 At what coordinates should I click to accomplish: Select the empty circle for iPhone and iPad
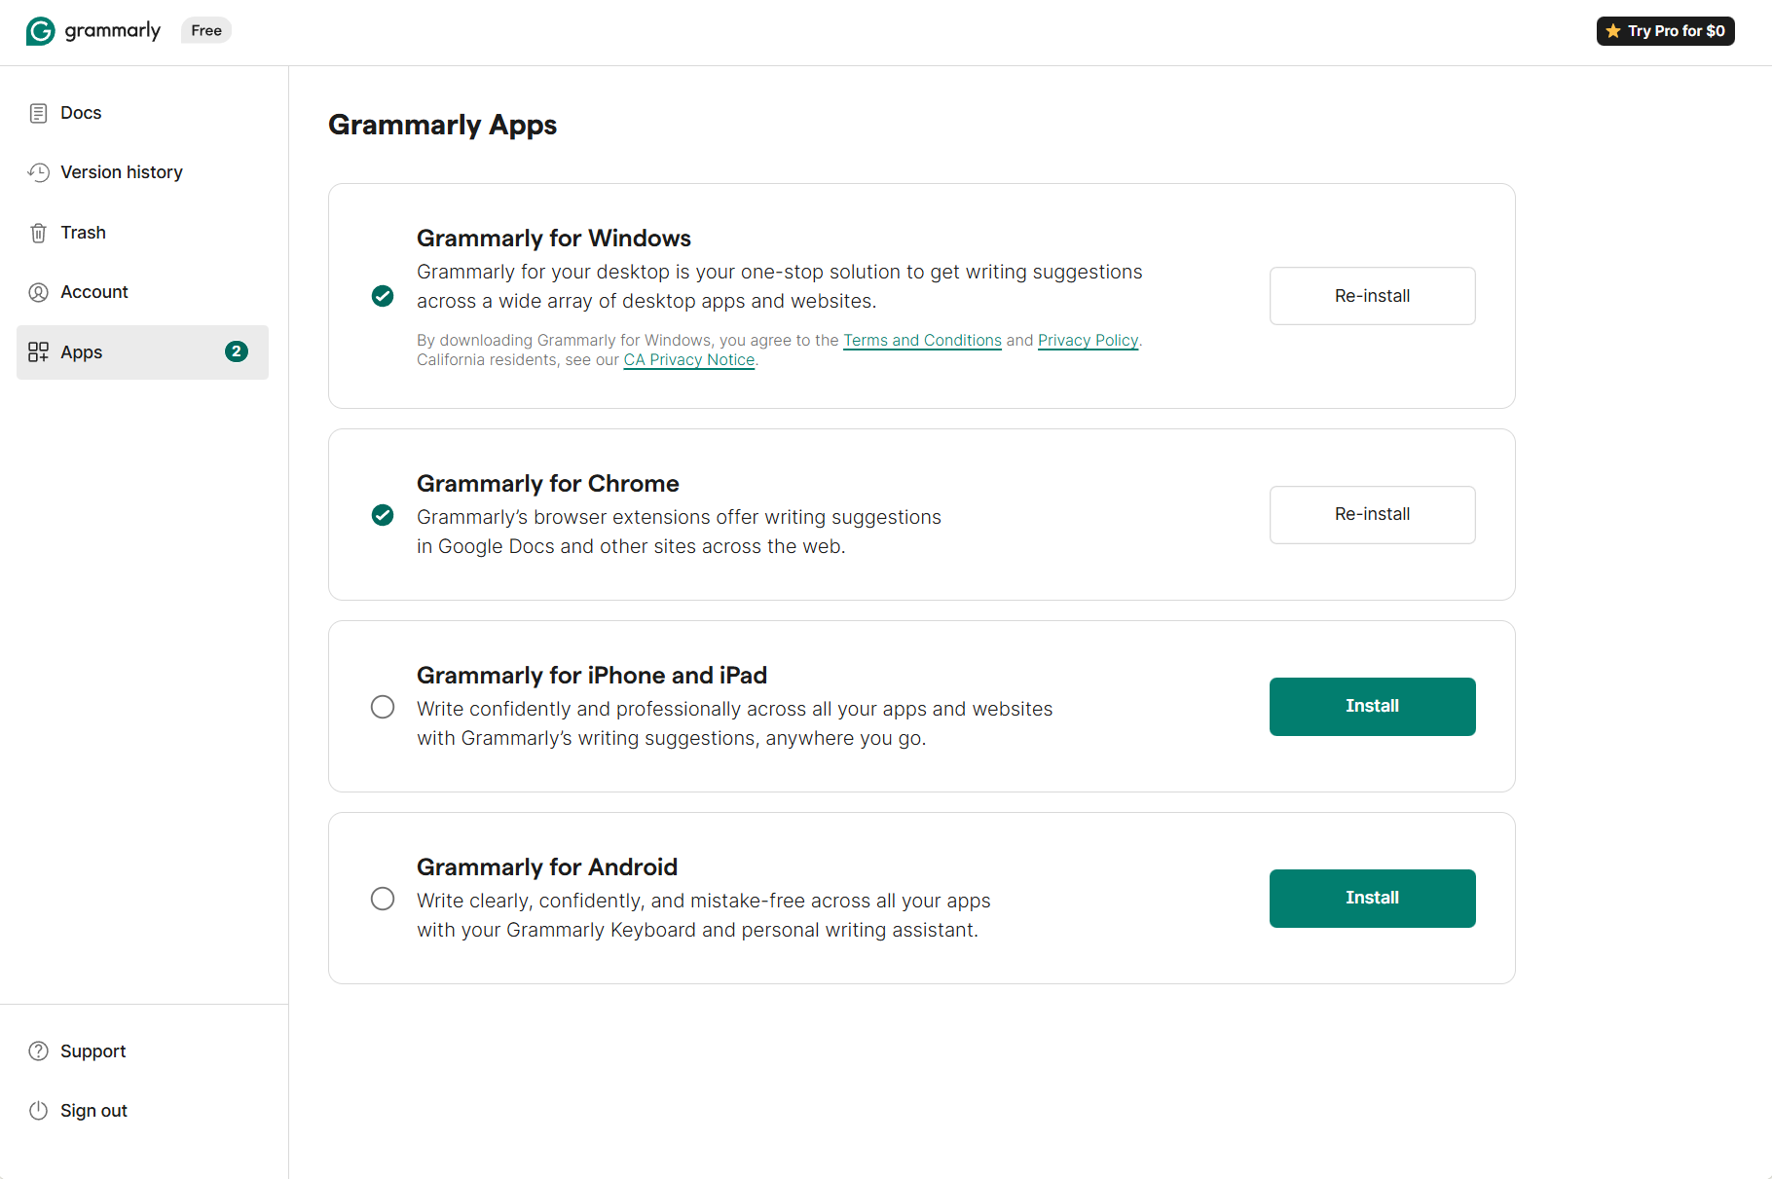coord(383,707)
